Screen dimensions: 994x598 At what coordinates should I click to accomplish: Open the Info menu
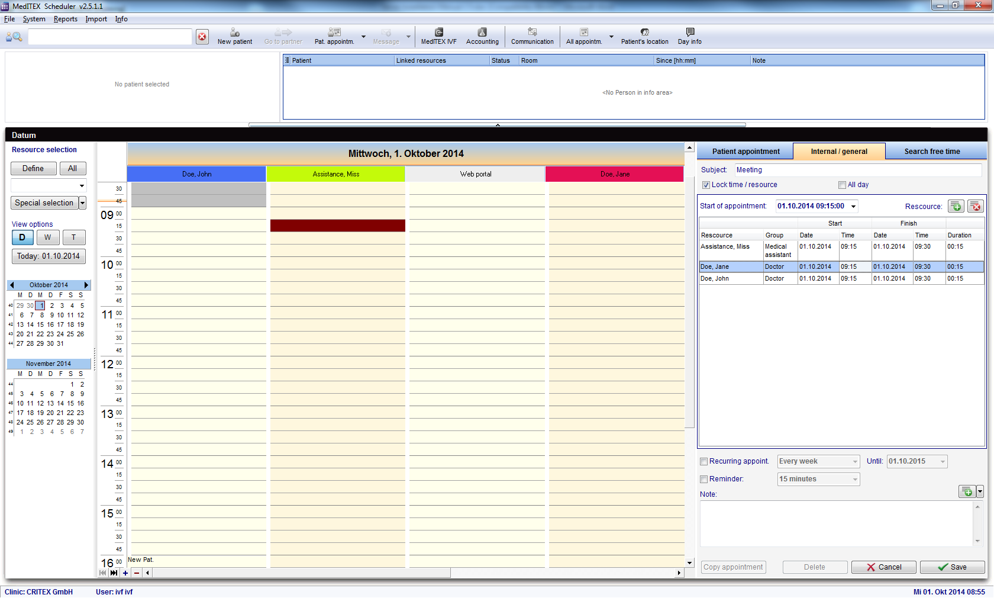121,19
